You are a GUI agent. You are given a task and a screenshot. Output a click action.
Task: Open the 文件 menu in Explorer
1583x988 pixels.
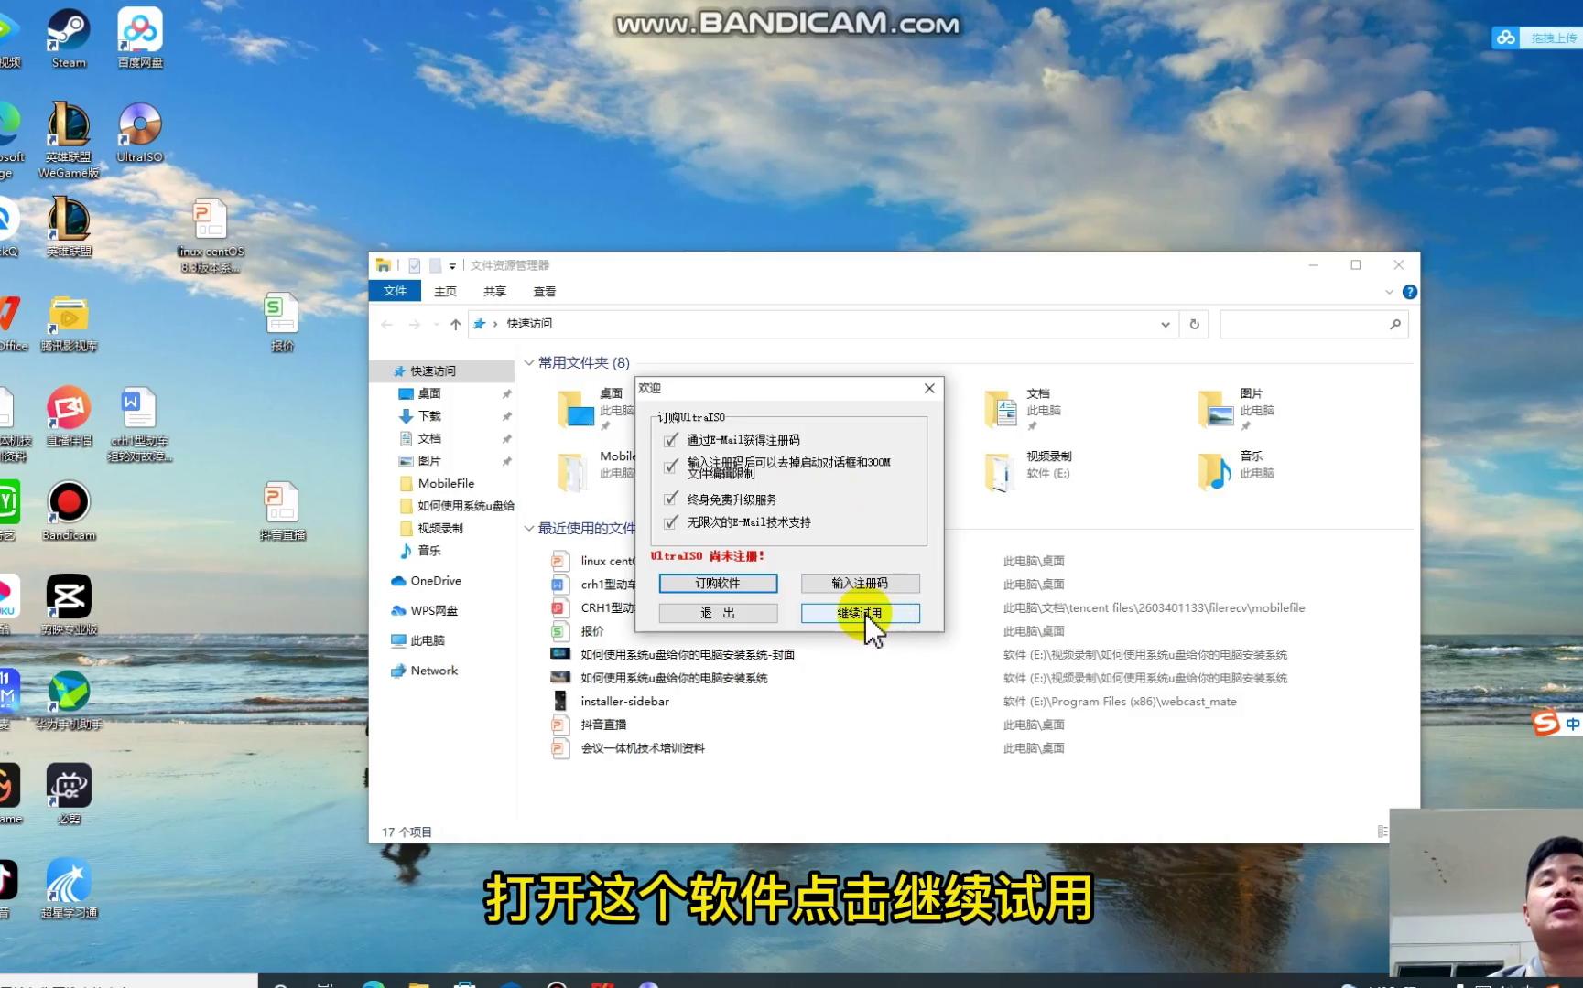point(394,291)
